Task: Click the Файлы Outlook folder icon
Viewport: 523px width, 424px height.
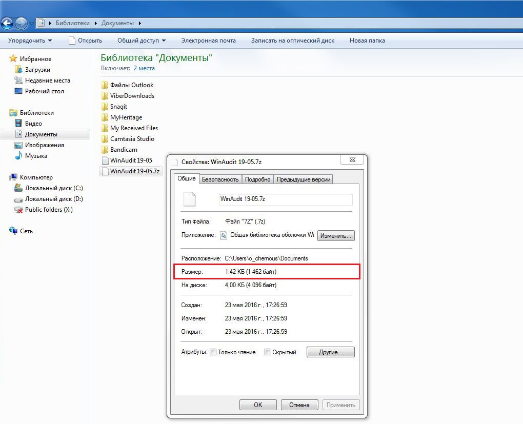Action: 105,85
